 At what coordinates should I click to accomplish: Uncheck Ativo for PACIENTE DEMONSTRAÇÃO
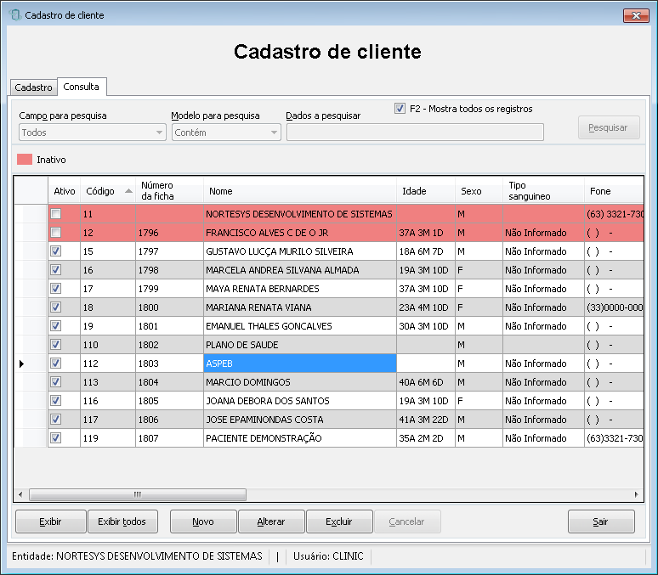click(56, 438)
